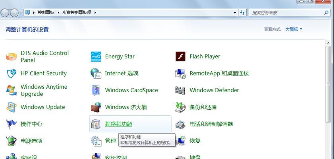Click the 备份和还原 icon
This screenshot has width=334, height=159.
[x=180, y=107]
